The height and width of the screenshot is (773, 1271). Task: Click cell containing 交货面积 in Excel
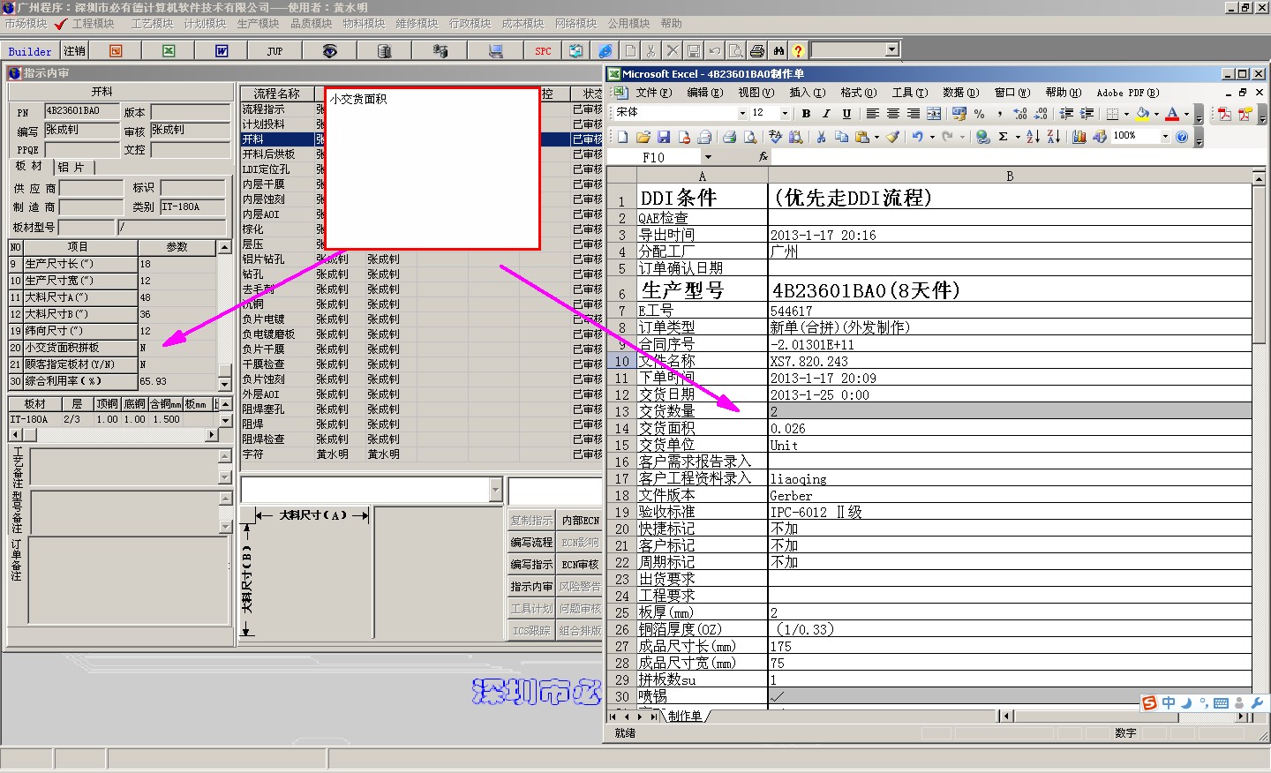tap(702, 428)
